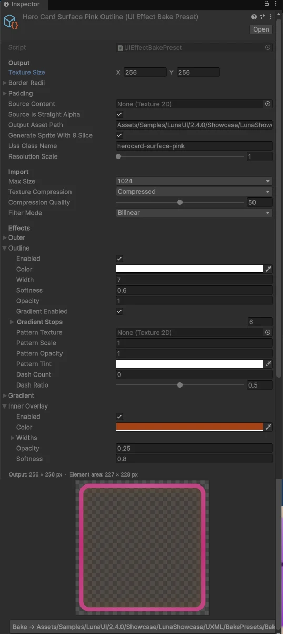The width and height of the screenshot is (283, 634).
Task: Open the asset header's three-dot context menu
Action: pyautogui.click(x=270, y=17)
